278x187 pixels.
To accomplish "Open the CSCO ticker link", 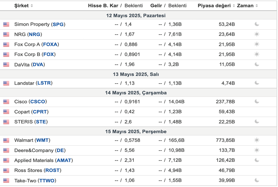I will (x=38, y=102).
